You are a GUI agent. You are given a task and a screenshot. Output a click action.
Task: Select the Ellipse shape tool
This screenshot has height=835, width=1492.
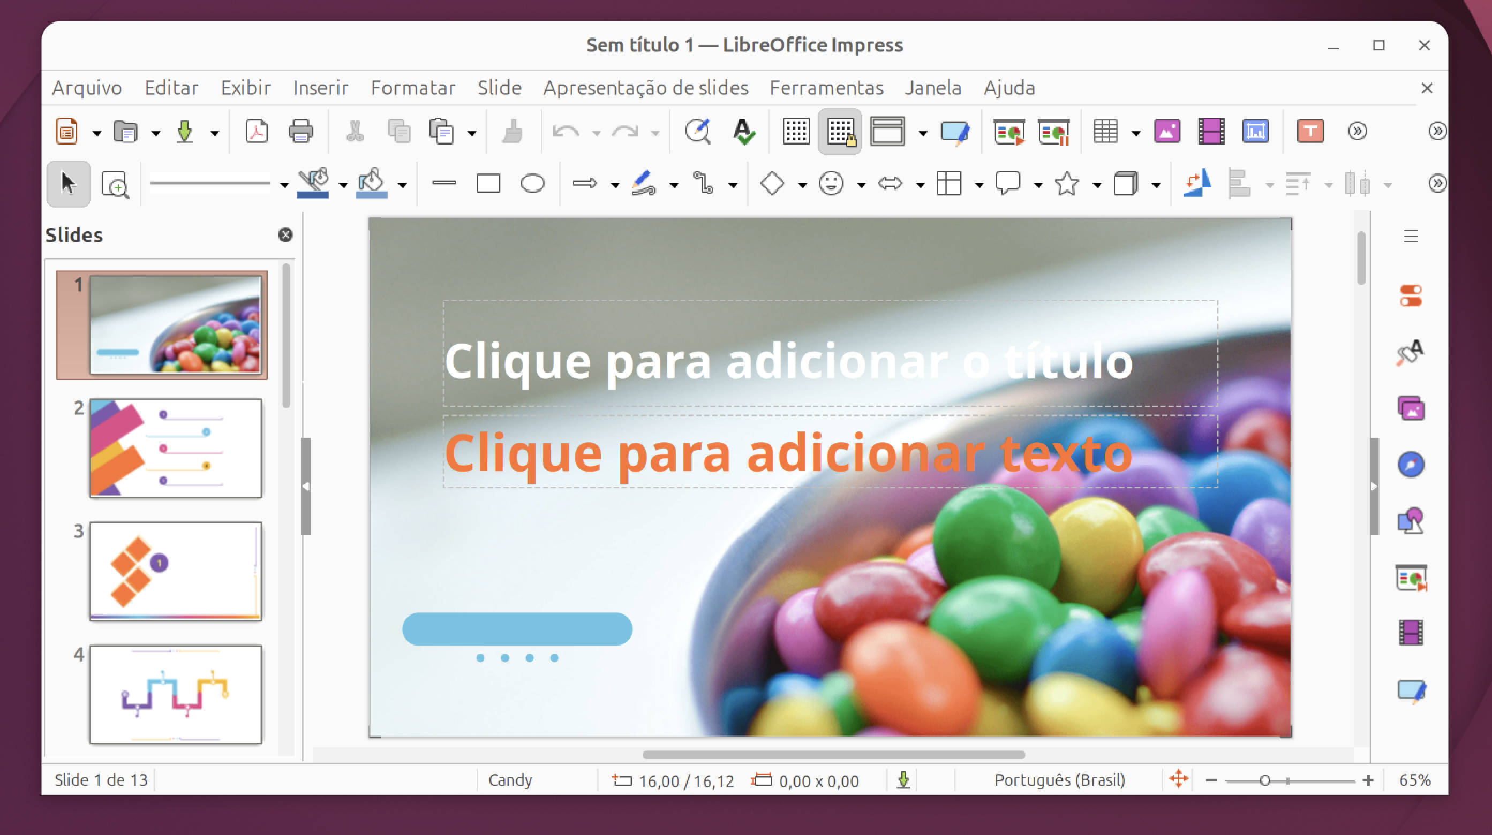click(532, 184)
